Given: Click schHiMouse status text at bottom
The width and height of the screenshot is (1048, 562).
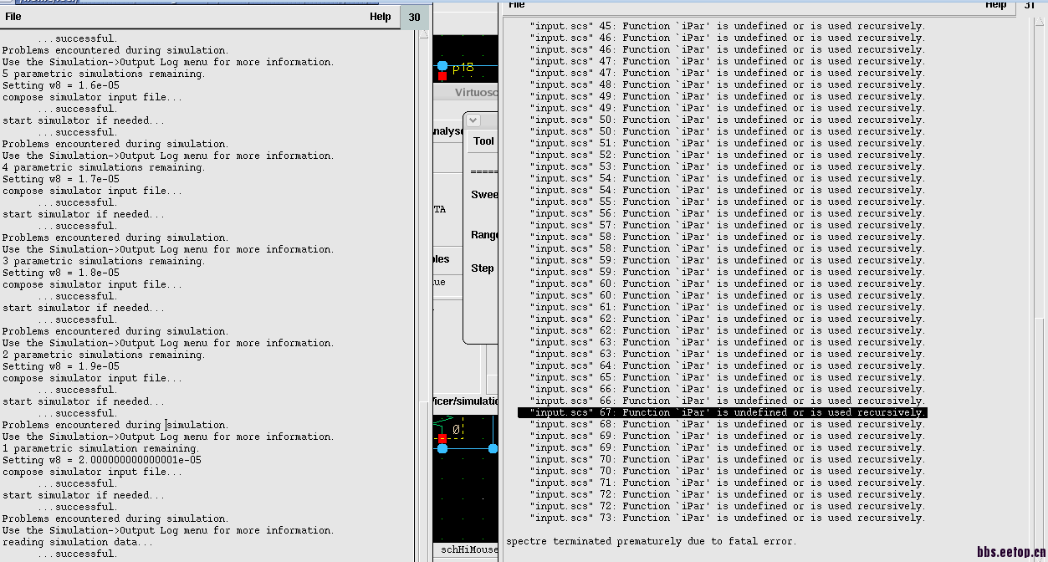Looking at the screenshot, I should 468,549.
